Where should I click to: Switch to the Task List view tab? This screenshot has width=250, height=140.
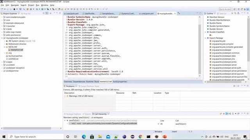tap(221, 14)
